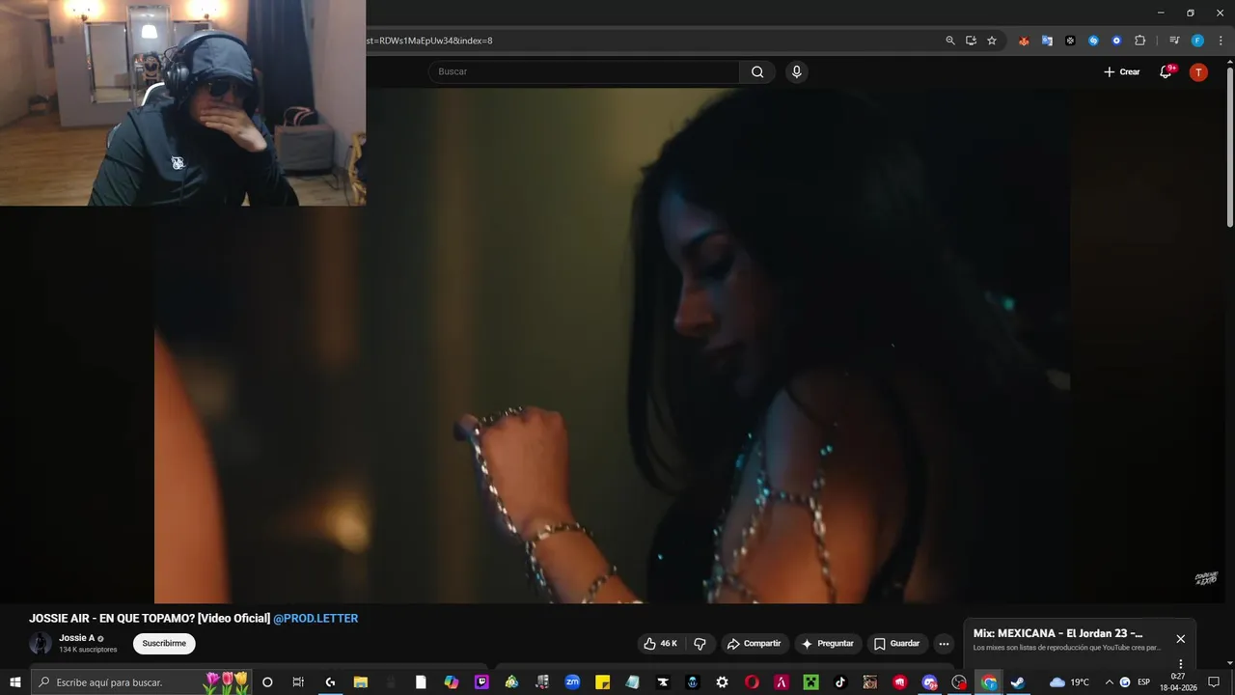
Task: Open the Windows Start menu
Action: (x=15, y=682)
